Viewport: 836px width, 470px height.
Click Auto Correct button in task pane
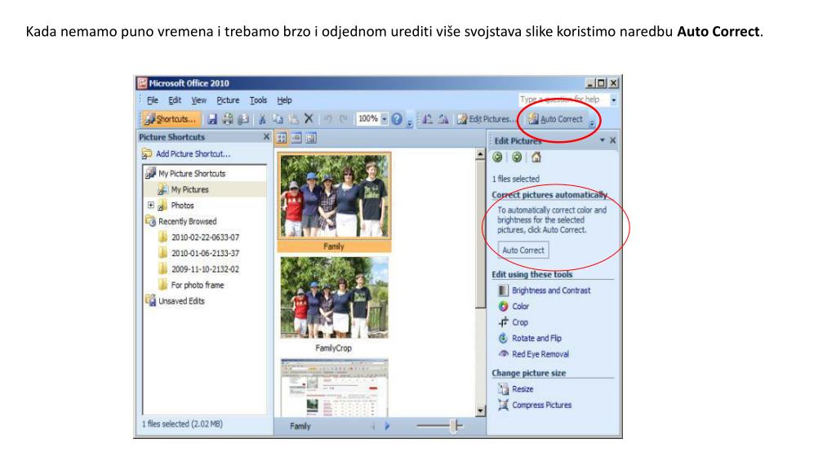tap(523, 251)
